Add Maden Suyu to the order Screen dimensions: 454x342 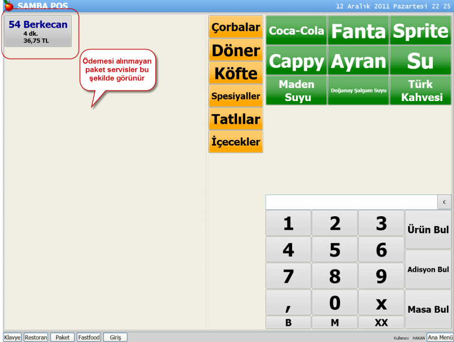297,90
